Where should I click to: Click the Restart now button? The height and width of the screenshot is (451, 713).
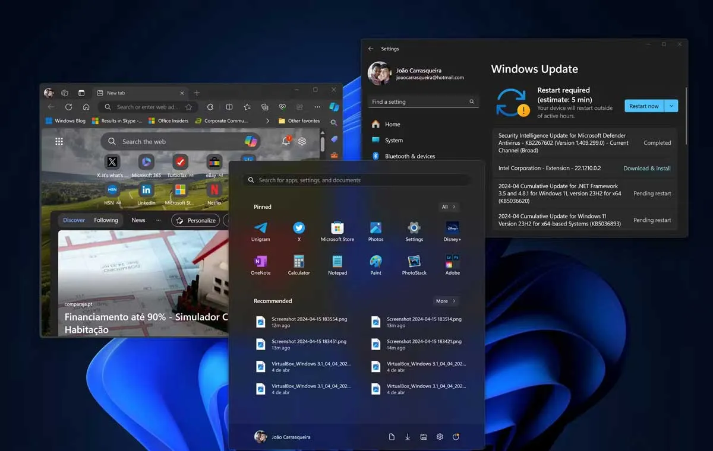[644, 106]
